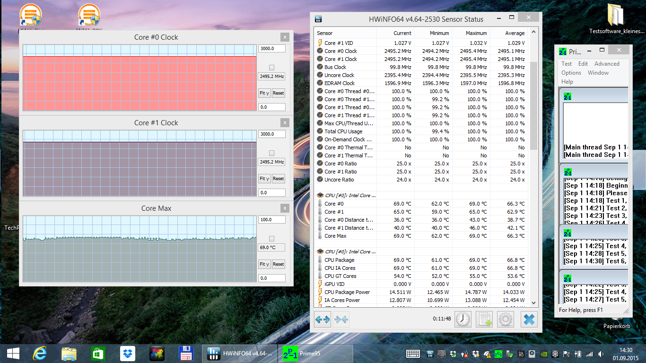Open HWiNFO64 sensor settings gear

pos(506,320)
